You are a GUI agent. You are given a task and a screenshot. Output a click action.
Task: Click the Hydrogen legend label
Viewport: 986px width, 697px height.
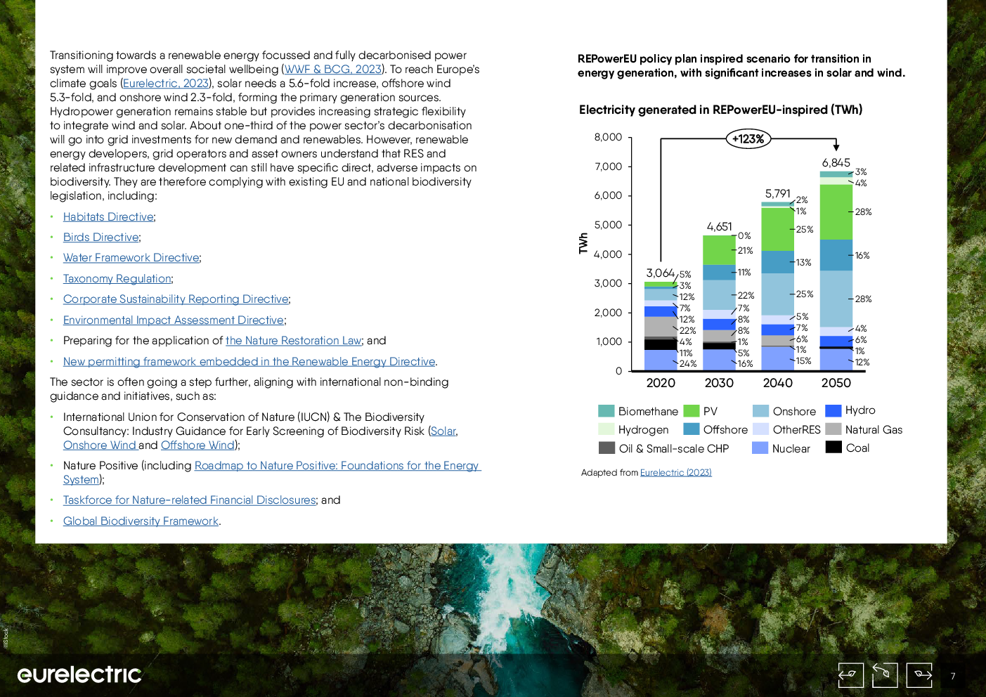pos(644,430)
